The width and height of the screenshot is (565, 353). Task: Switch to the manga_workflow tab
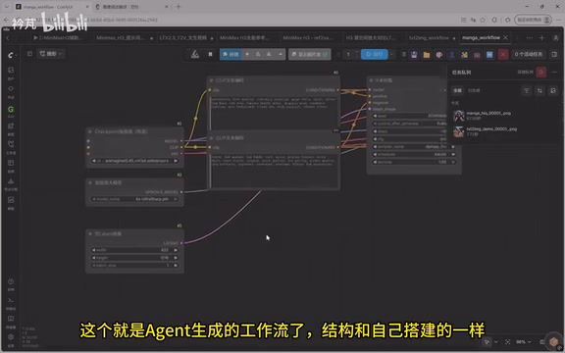click(481, 37)
